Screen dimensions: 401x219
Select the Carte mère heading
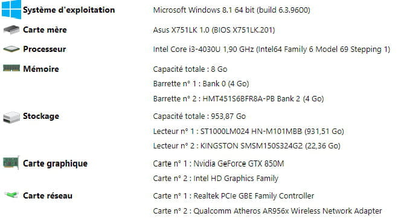[x=45, y=30]
